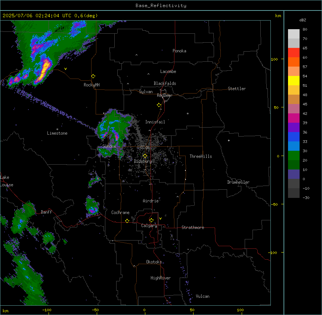Pick the slate purple 0-10 dBZ legend swatch
Viewport: 322px width, 315px height.
tap(294, 174)
